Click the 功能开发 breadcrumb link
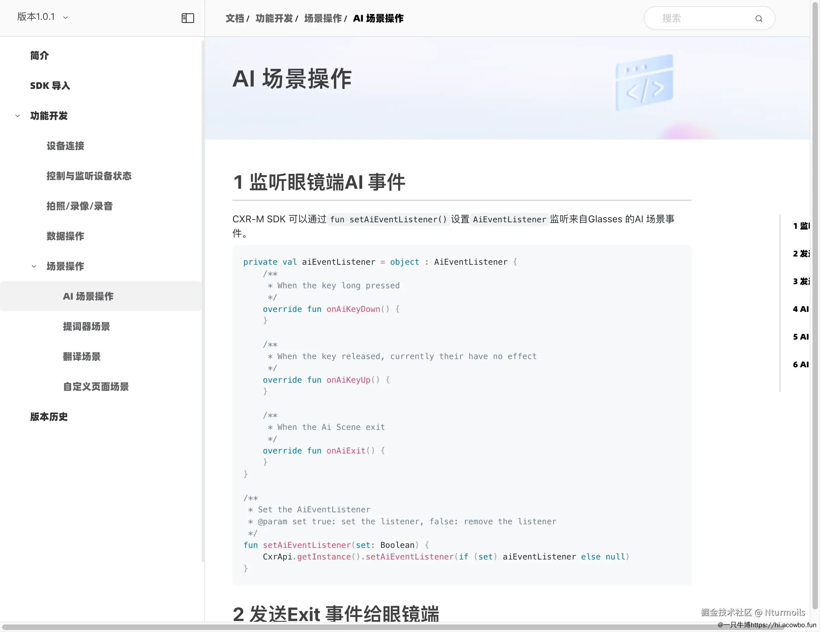 [x=274, y=18]
